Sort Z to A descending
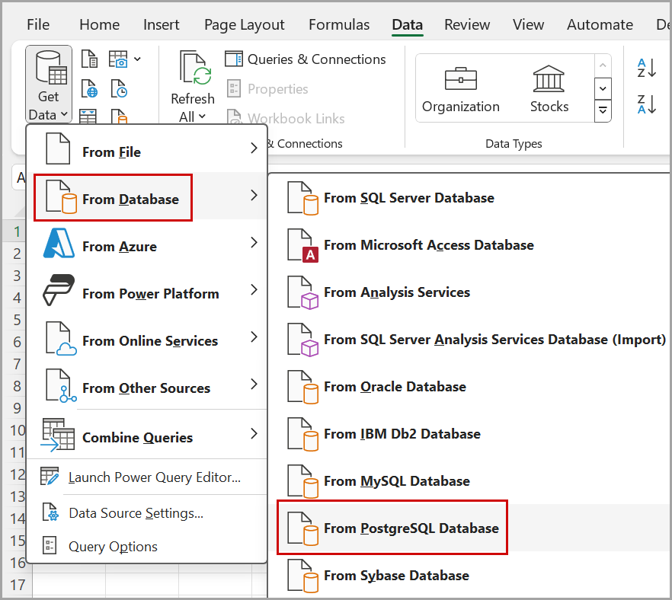 pos(646,104)
